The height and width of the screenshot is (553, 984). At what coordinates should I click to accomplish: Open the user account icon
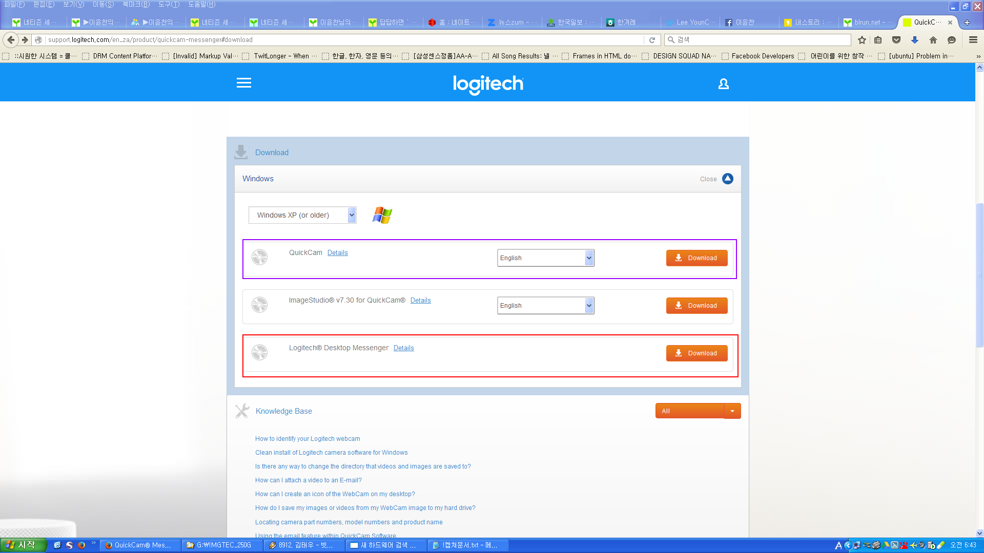click(723, 83)
